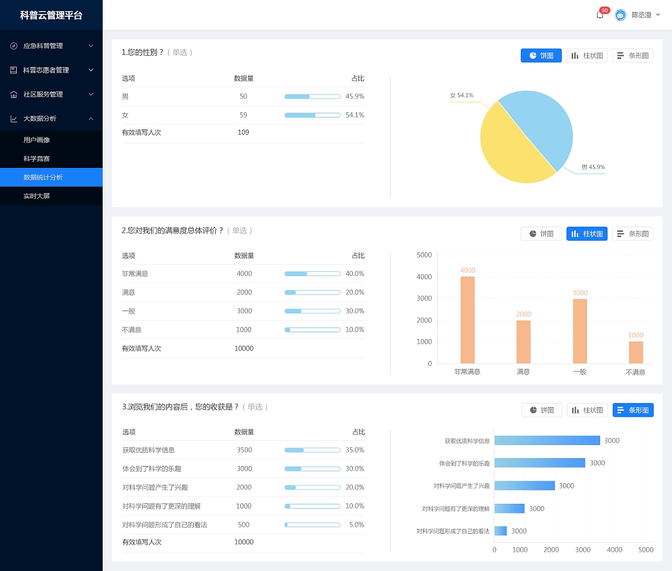Click question title 3.浏览我们的内容后，您的收获是？
The height and width of the screenshot is (571, 672).
point(181,407)
